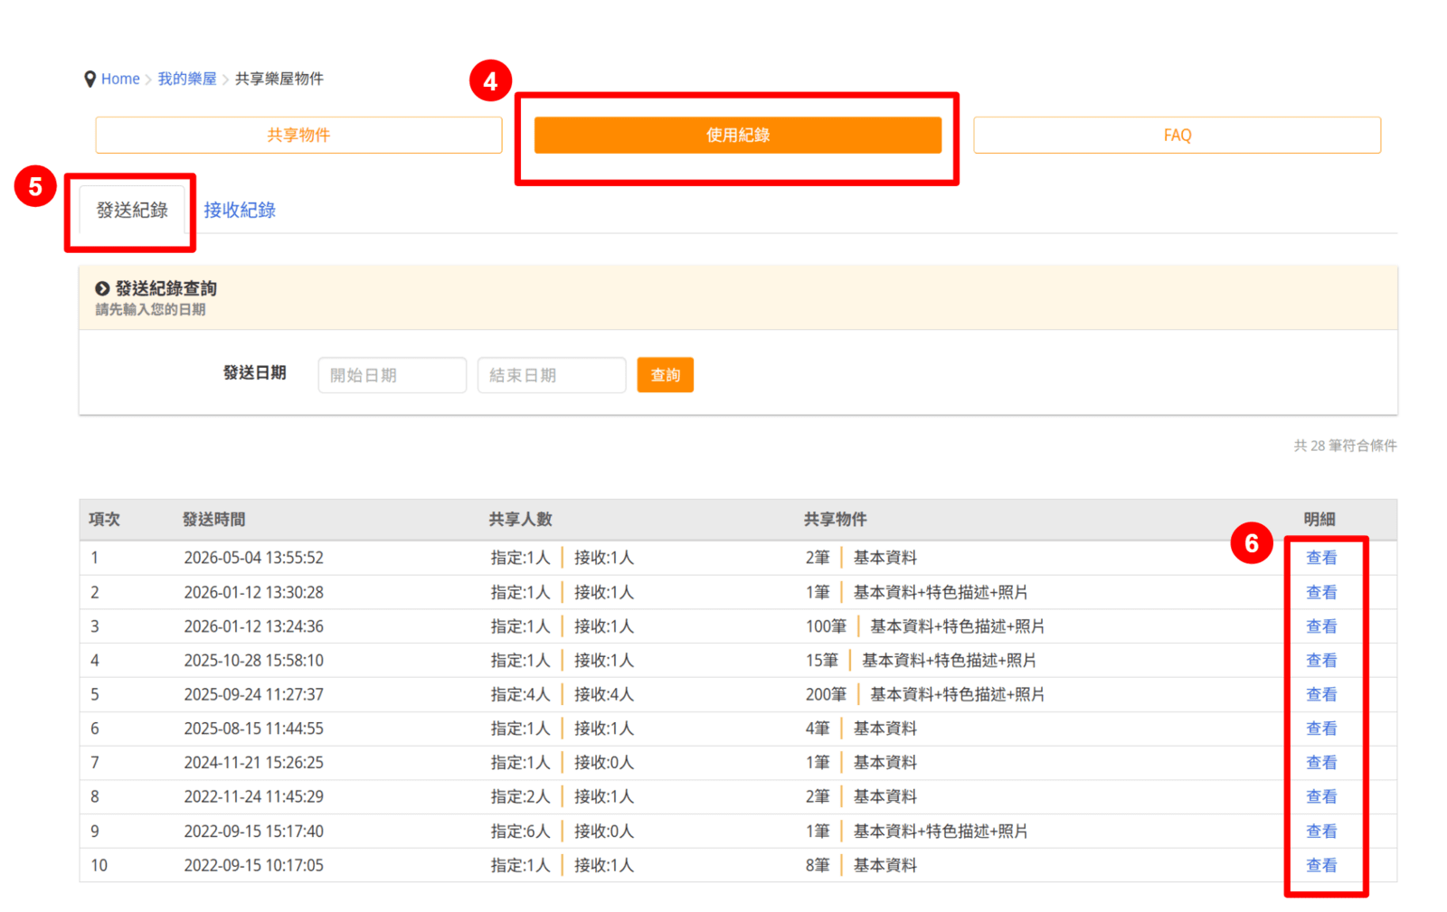Go to Home breadcrumb link

pos(120,79)
